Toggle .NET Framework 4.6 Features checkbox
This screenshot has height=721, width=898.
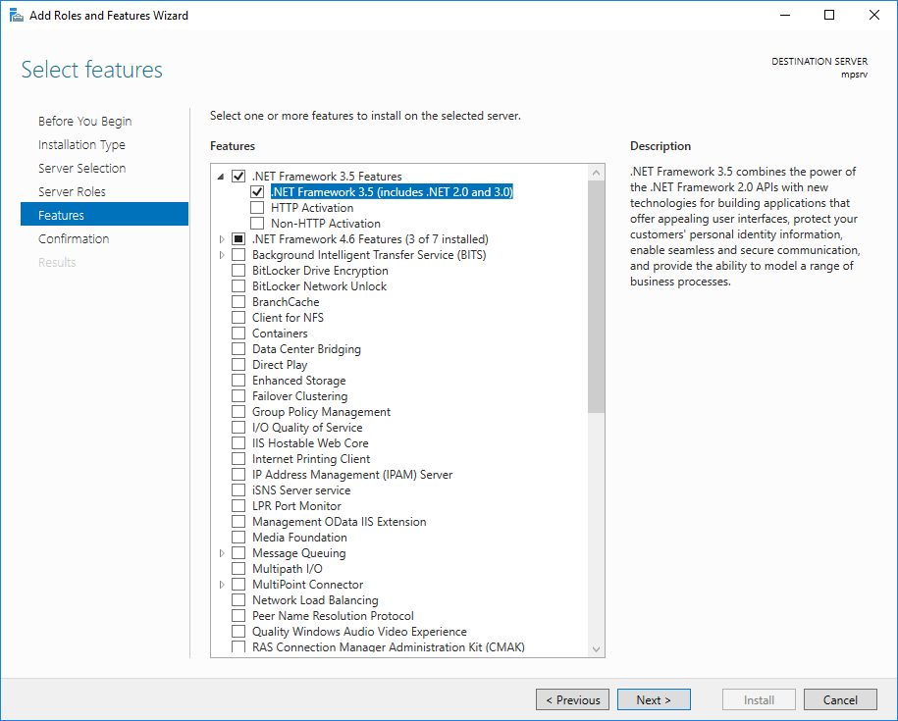click(238, 239)
